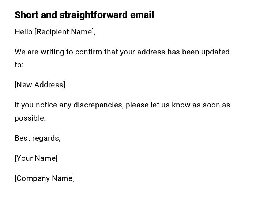The height and width of the screenshot is (201, 256).
Task: Select the [Recipient Name] placeholder
Action: pos(65,32)
